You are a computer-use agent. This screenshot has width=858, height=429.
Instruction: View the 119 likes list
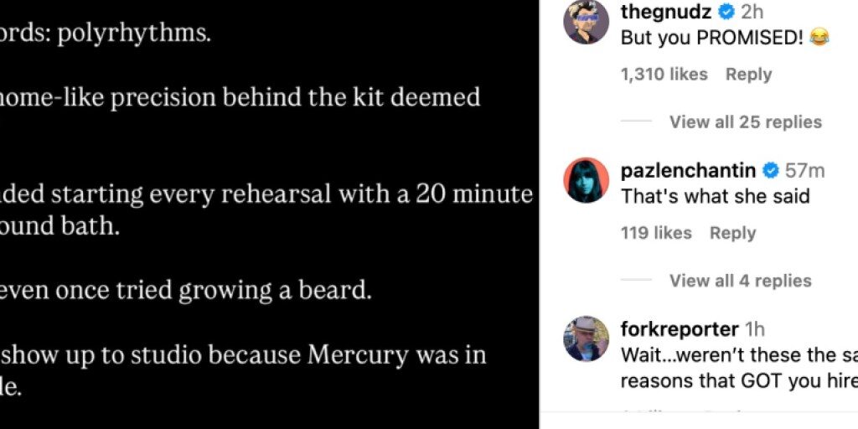click(656, 233)
